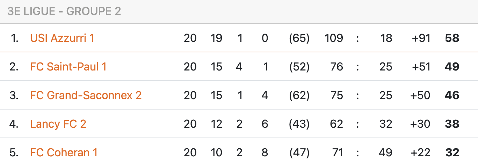This screenshot has height=164, width=478.
Task: Click the +91 goal difference value
Action: point(421,38)
